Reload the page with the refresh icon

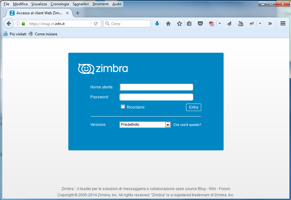tap(96, 24)
